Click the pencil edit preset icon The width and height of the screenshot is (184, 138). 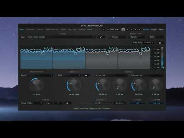(x=101, y=37)
